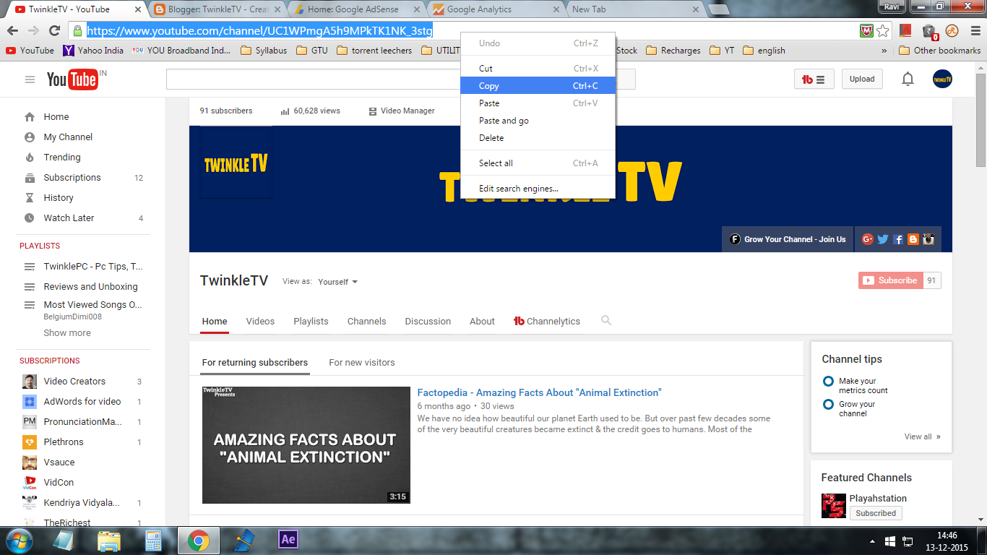This screenshot has height=555, width=987.
Task: Open the TwinkleTV account avatar menu
Action: (x=942, y=79)
